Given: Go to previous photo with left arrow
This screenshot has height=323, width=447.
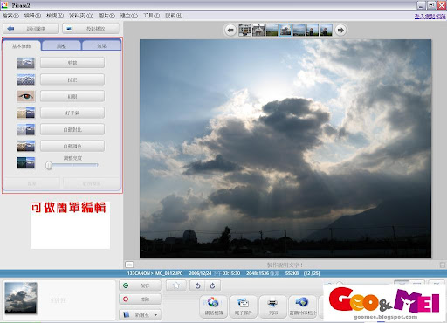Looking at the screenshot, I should 230,30.
